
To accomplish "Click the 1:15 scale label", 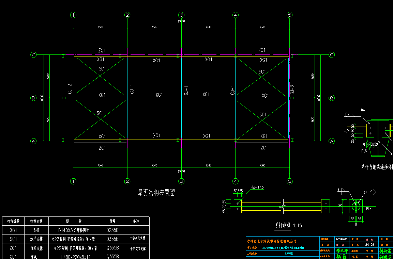I will tap(297, 225).
